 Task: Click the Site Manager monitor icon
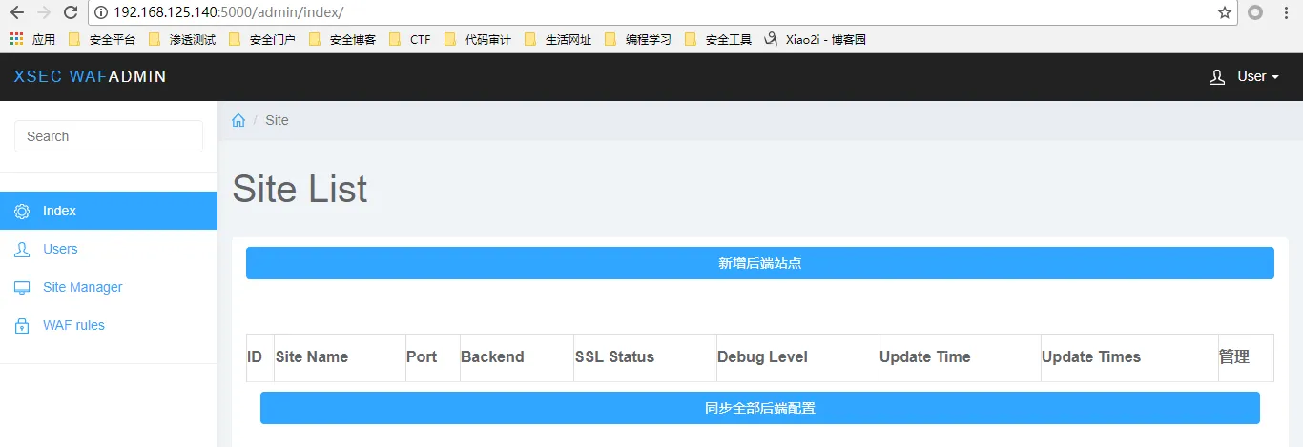click(x=22, y=287)
